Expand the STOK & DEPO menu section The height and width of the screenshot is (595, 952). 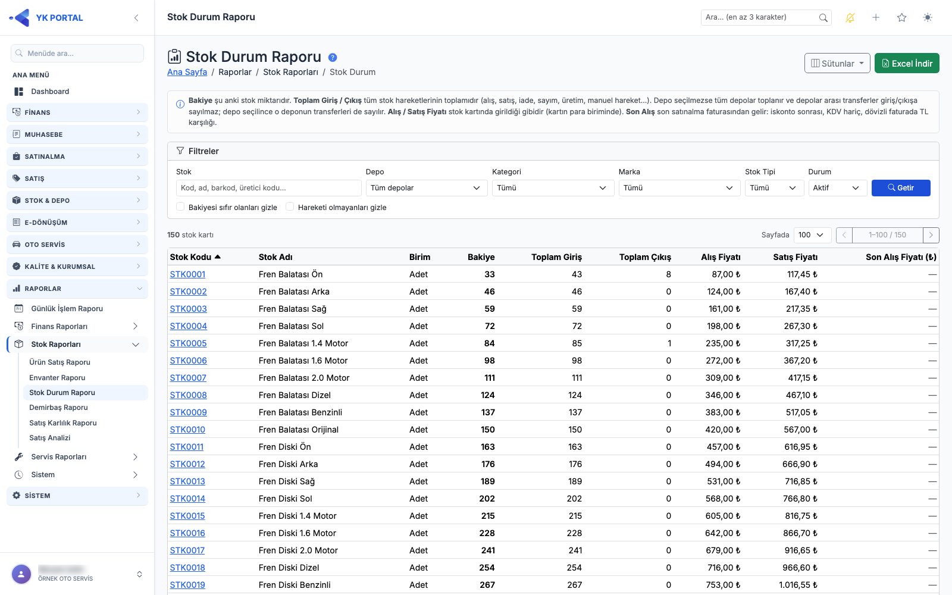click(x=77, y=201)
